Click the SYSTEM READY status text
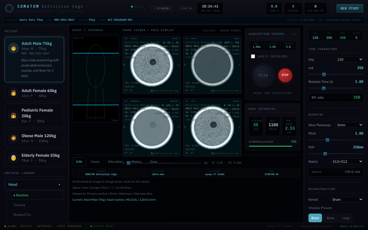The height and width of the screenshot is (230, 368). click(x=104, y=226)
